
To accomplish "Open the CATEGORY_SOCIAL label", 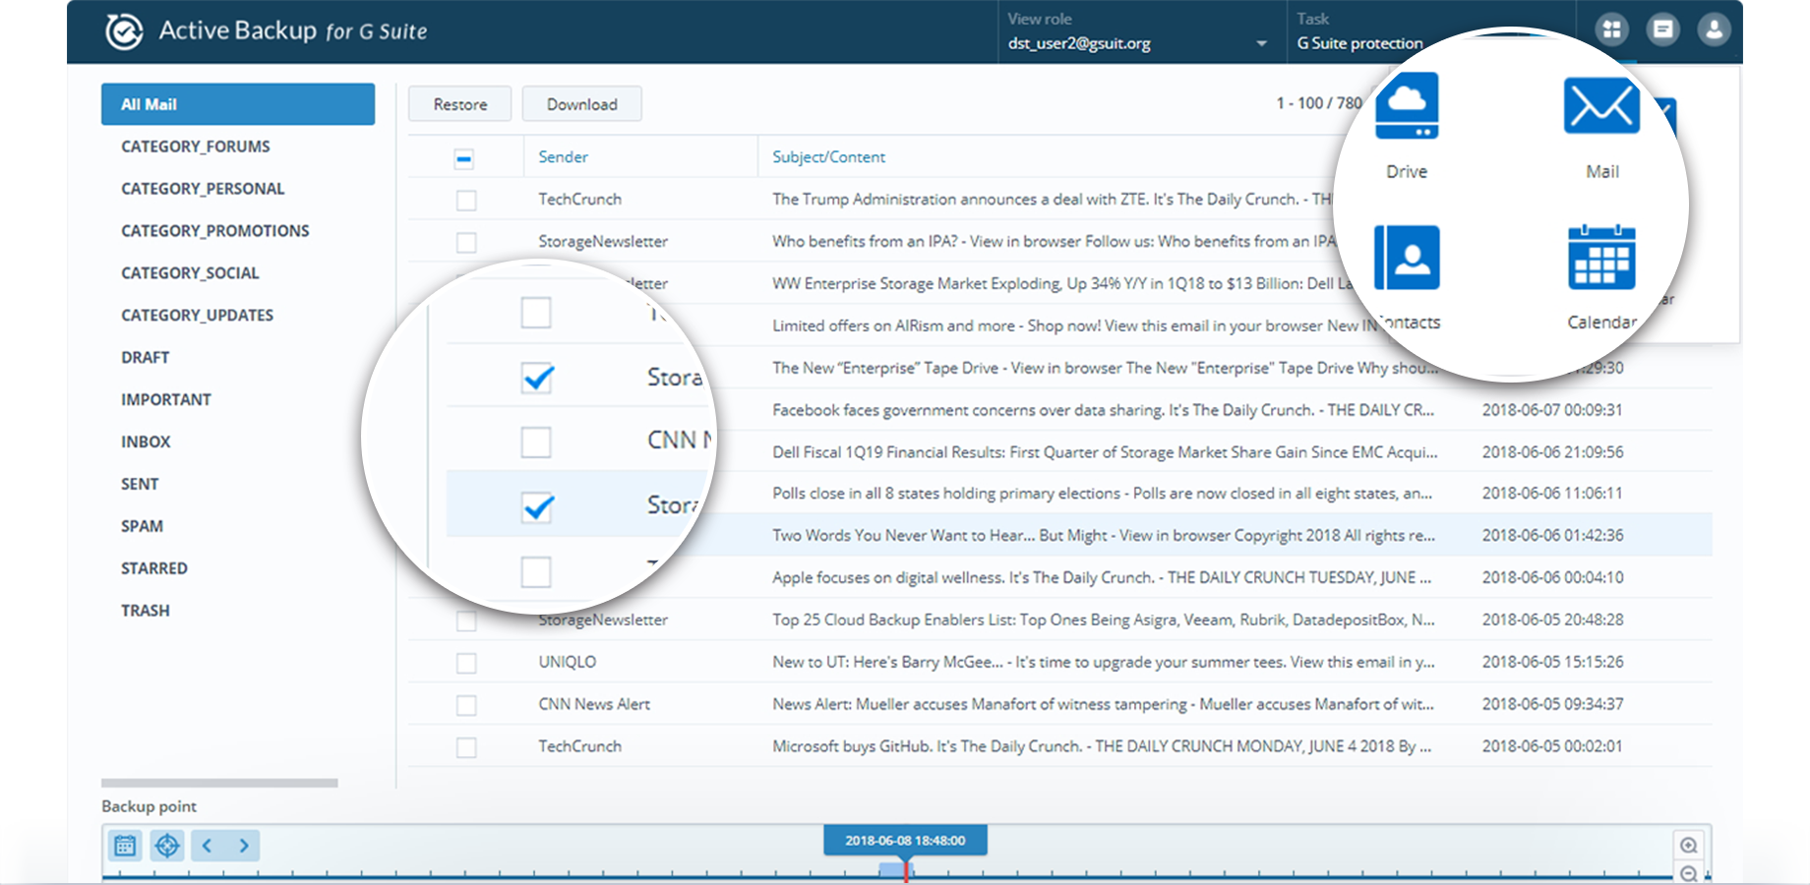I will (x=190, y=273).
